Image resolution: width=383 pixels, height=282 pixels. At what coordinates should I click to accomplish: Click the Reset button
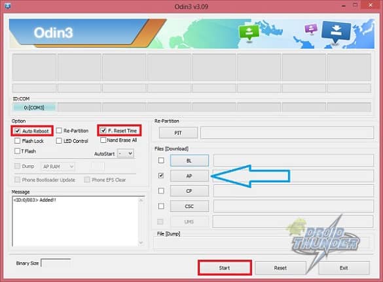click(x=280, y=268)
